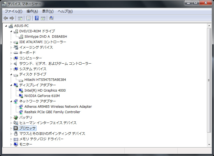Collapse the ディスプレイ アダプター node
The width and height of the screenshot is (214, 156).
click(x=11, y=85)
